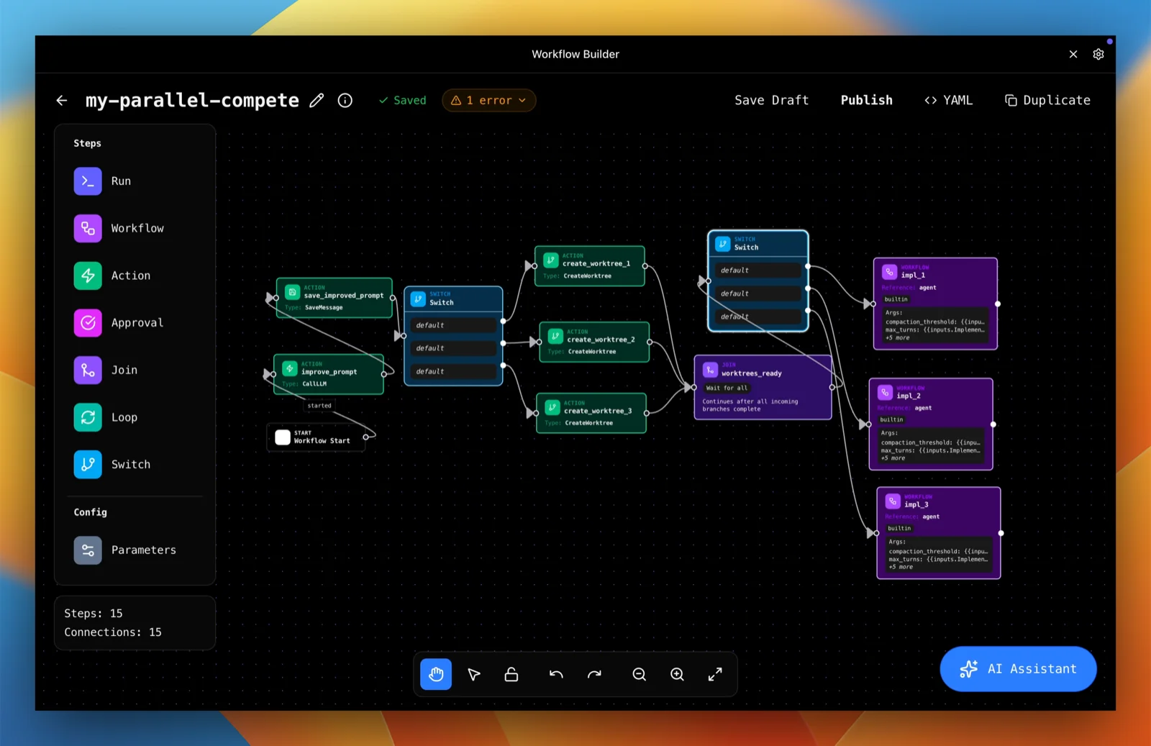Viewport: 1151px width, 746px height.
Task: Fit canvas to screen with expand icon
Action: pyautogui.click(x=715, y=674)
